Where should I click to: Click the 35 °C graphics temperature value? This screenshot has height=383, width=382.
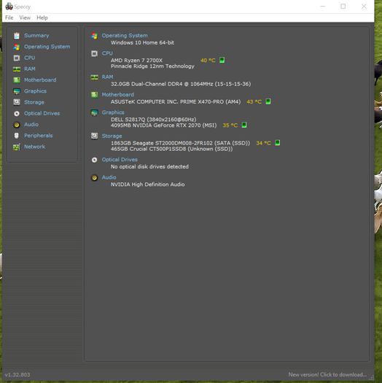coord(230,125)
